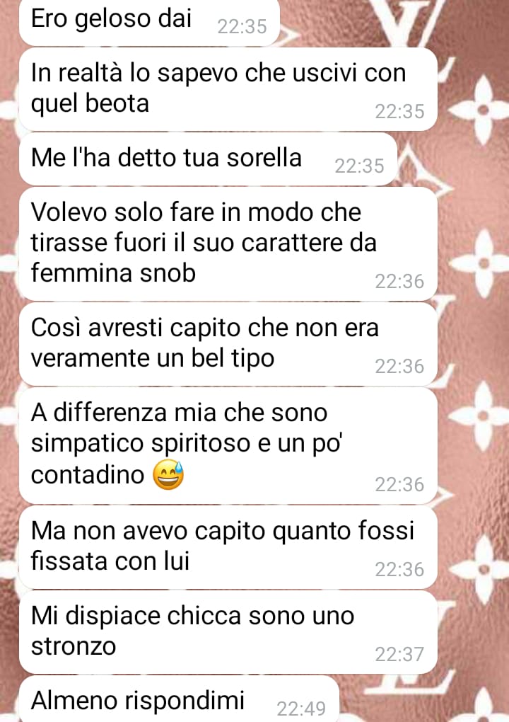The image size is (509, 722).
Task: Tap the 22:36 timestamp on 'veramente un bel tipo' message
Action: click(x=399, y=366)
